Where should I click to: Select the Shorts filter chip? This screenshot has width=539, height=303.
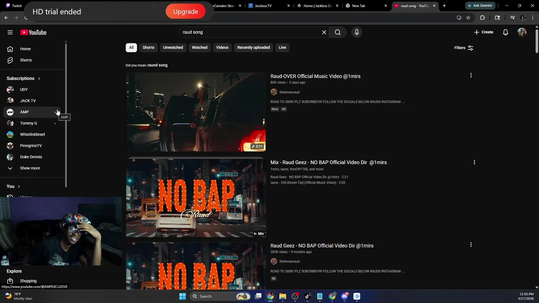click(148, 48)
